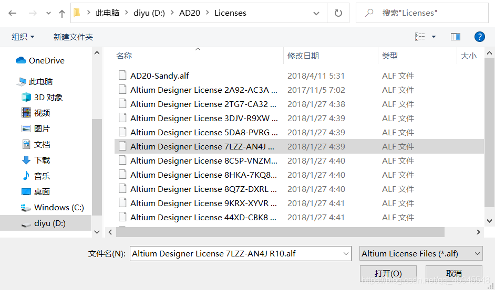495x290 pixels.
Task: Sort files by 修改日期 column header
Action: [x=303, y=56]
